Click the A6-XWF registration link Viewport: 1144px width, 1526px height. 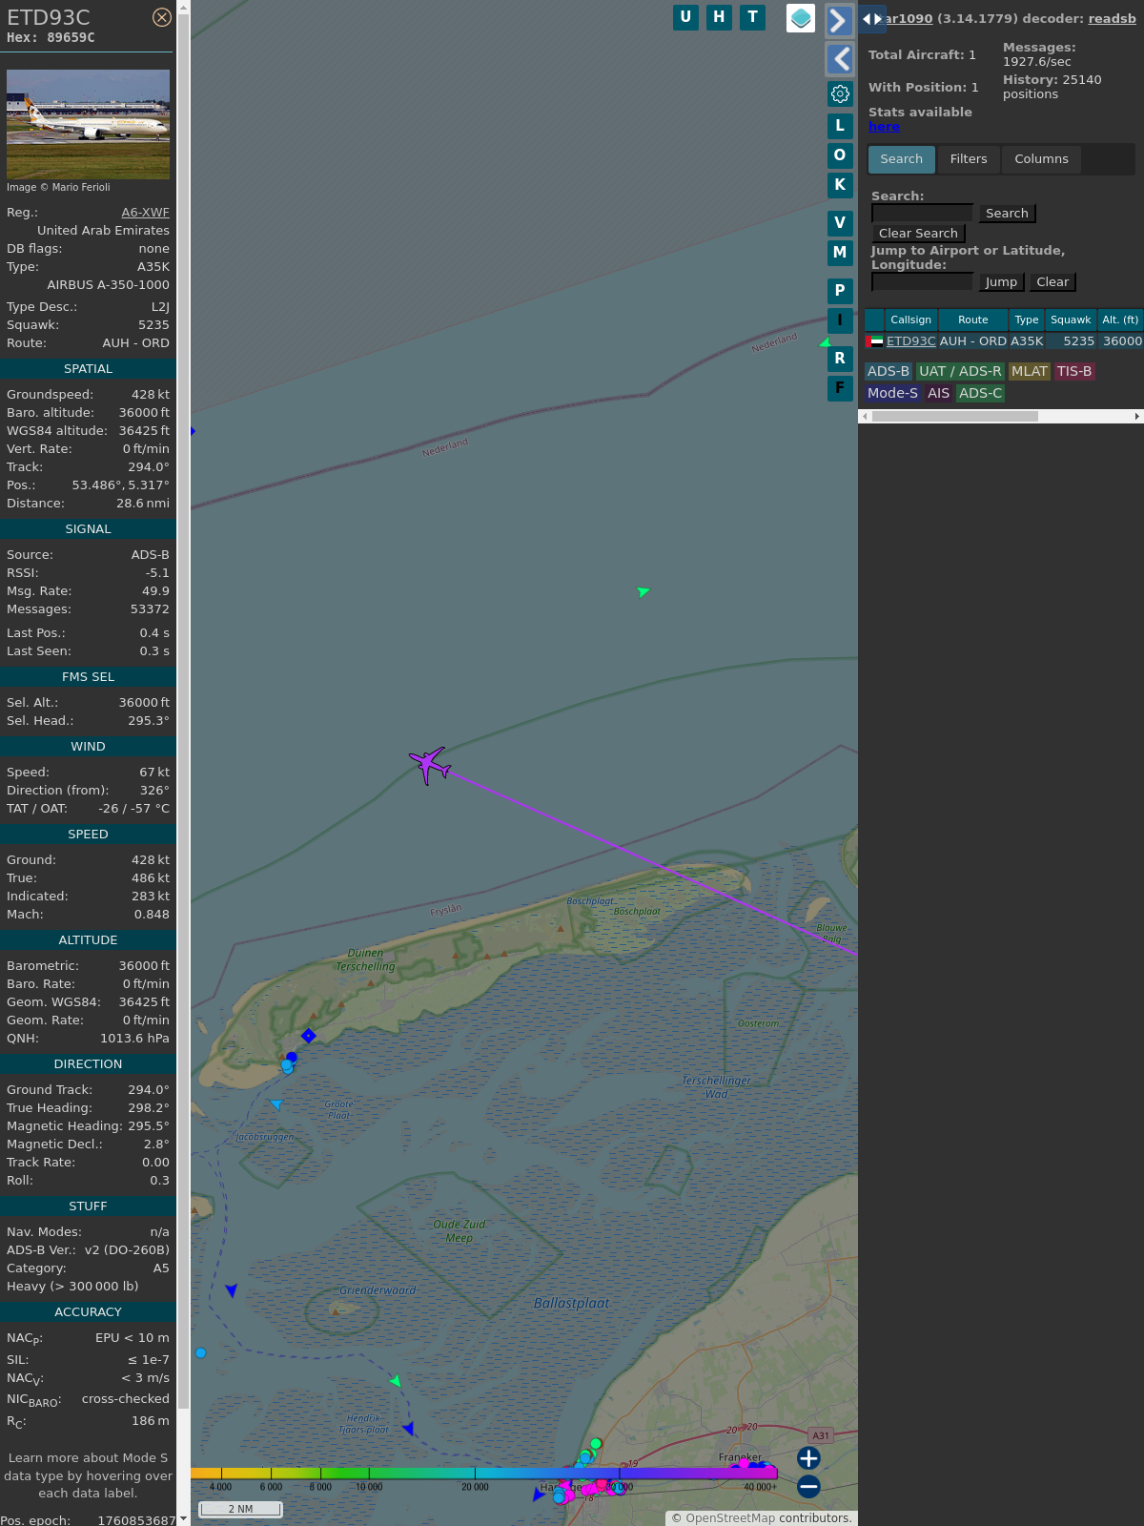click(x=145, y=213)
